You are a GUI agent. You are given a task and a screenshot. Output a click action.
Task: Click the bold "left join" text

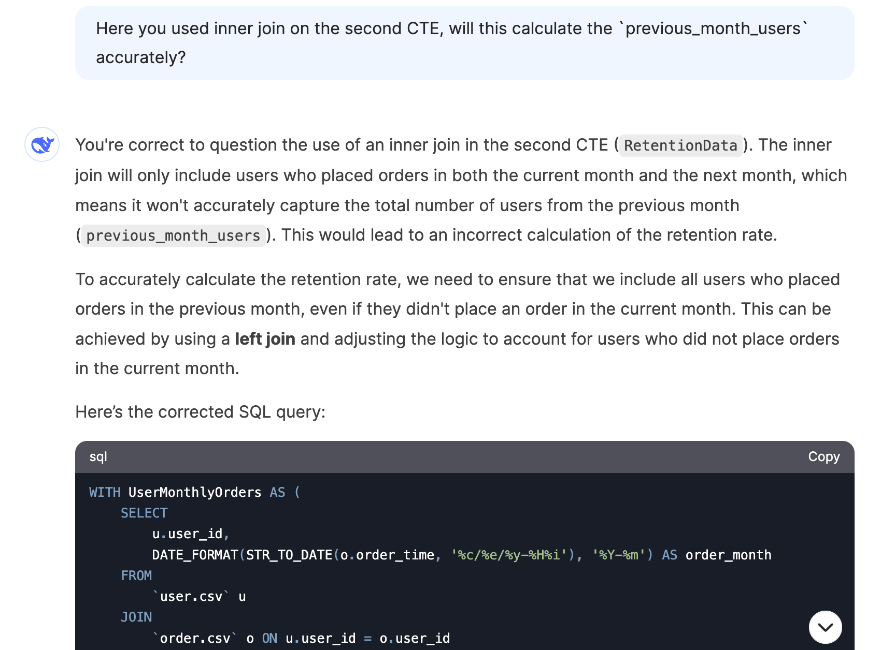click(x=265, y=339)
